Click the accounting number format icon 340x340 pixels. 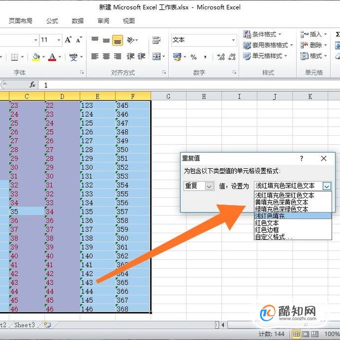pos(177,57)
